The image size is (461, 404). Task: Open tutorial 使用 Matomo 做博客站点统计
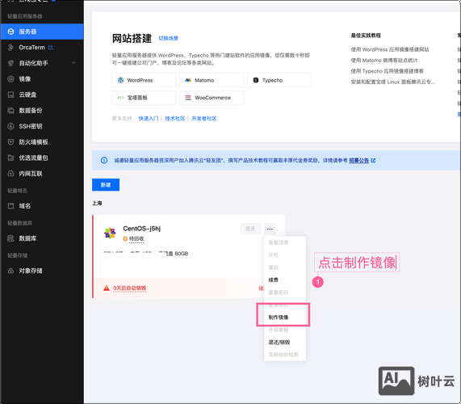pyautogui.click(x=384, y=61)
